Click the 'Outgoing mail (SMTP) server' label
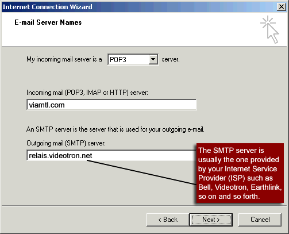289x234 pixels. click(x=66, y=143)
